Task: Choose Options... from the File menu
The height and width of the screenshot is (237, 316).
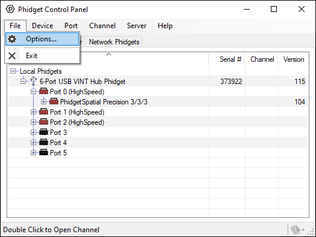Action: [42, 39]
